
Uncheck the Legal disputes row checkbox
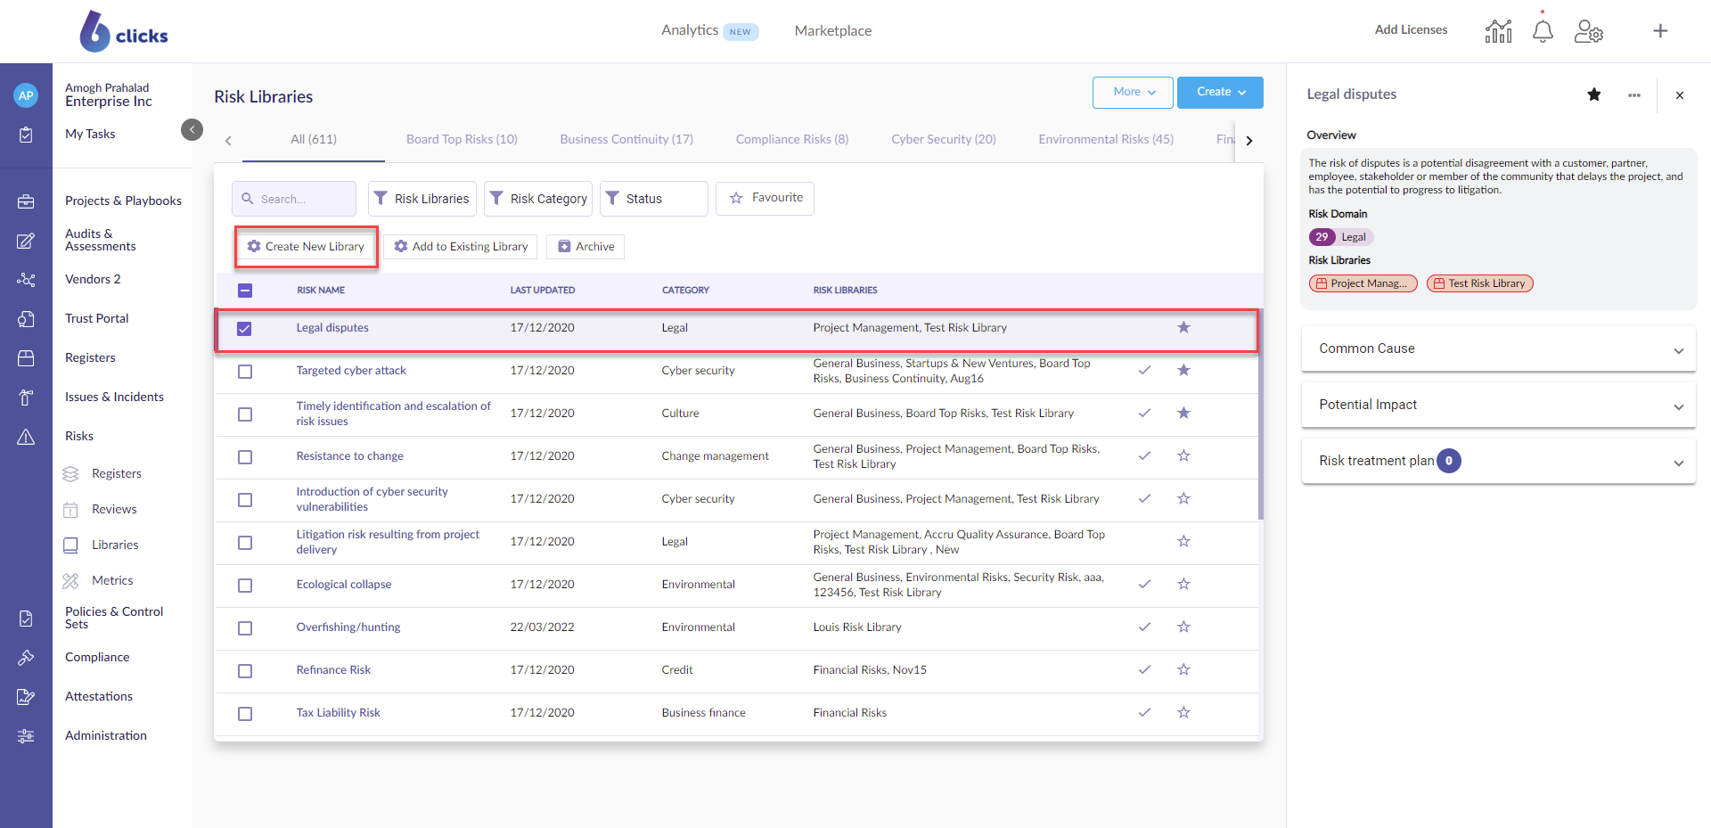[245, 329]
